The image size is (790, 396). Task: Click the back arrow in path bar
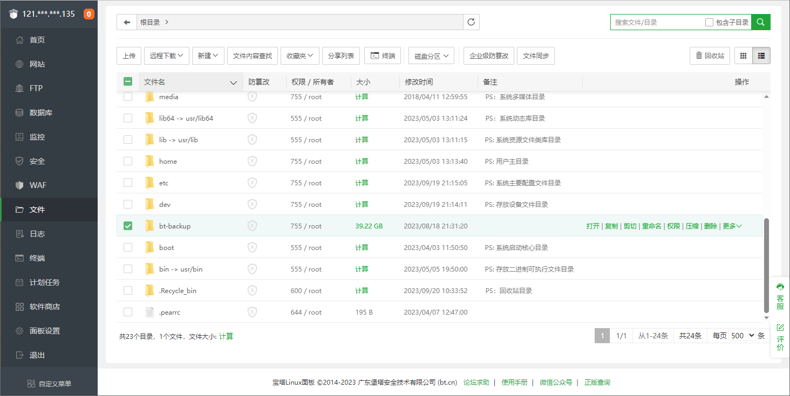click(x=127, y=22)
